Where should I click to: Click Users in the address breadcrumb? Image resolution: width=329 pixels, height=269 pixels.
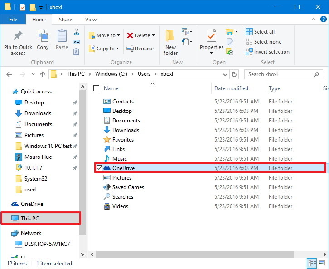pos(144,74)
